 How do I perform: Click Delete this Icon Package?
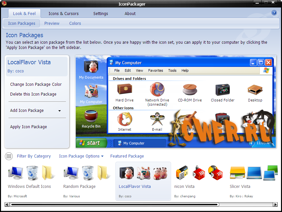[33, 94]
